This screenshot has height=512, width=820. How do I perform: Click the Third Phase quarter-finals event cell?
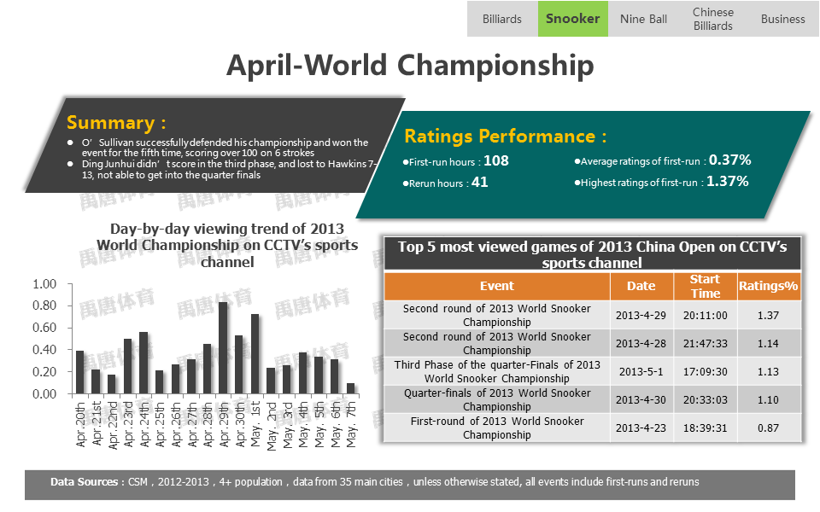[x=497, y=371]
